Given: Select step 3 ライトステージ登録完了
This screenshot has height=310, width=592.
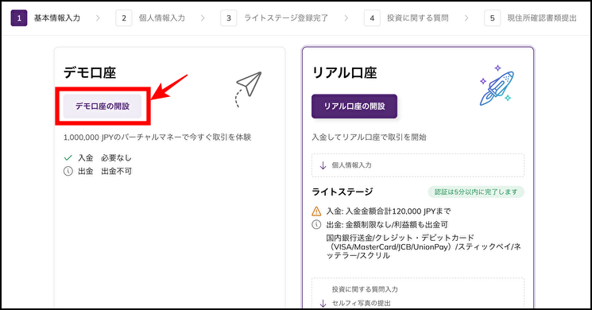Looking at the screenshot, I should click(x=274, y=17).
